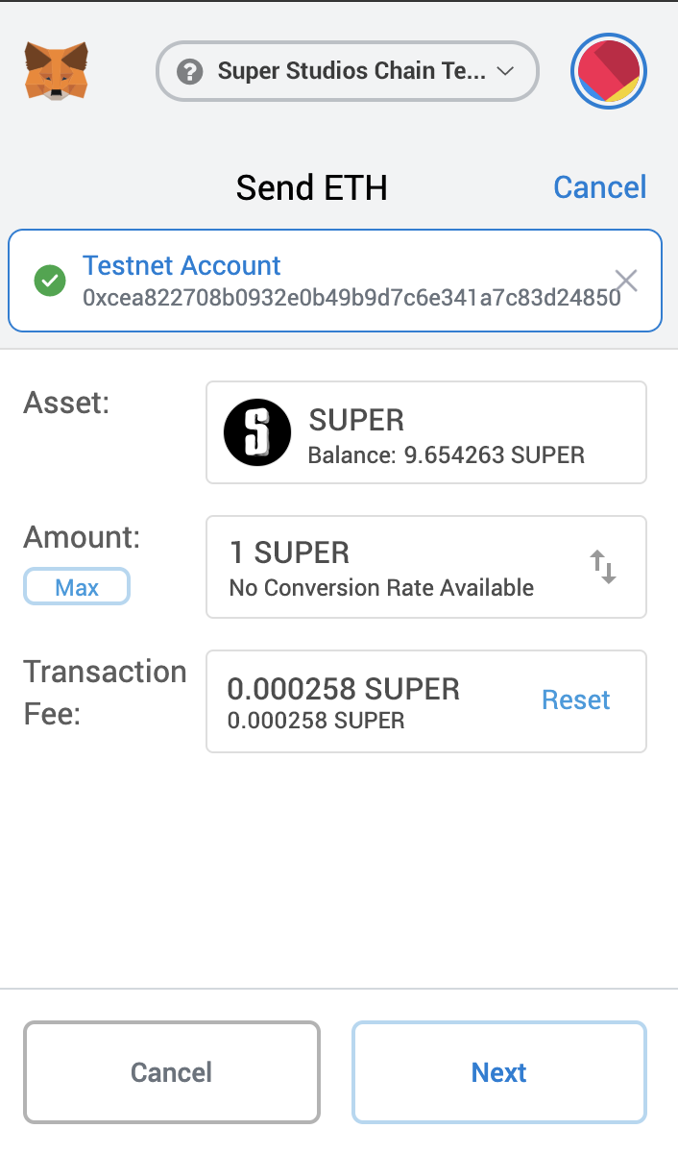Click the green recipient checkmark icon
678x1153 pixels.
(x=49, y=282)
